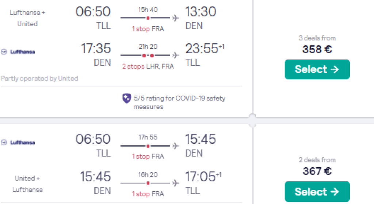This screenshot has height=204, width=374.
Task: Click the "3 deals from" text
Action: [317, 38]
